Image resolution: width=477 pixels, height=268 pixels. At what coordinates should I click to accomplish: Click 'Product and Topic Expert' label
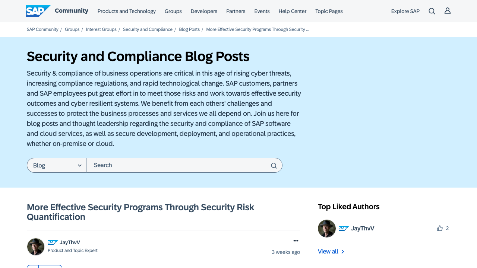tap(73, 251)
